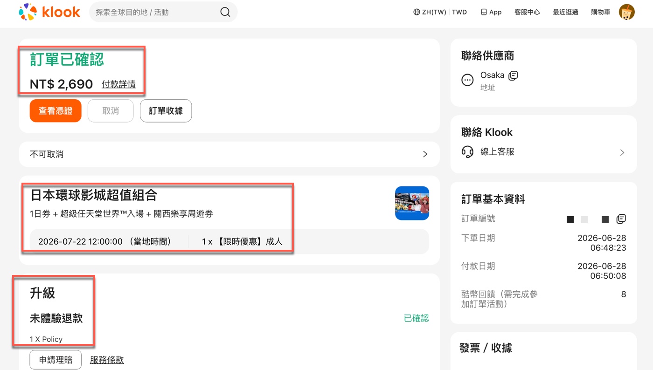653x370 pixels.
Task: Open the ZH(TW) language selector
Action: [x=430, y=12]
